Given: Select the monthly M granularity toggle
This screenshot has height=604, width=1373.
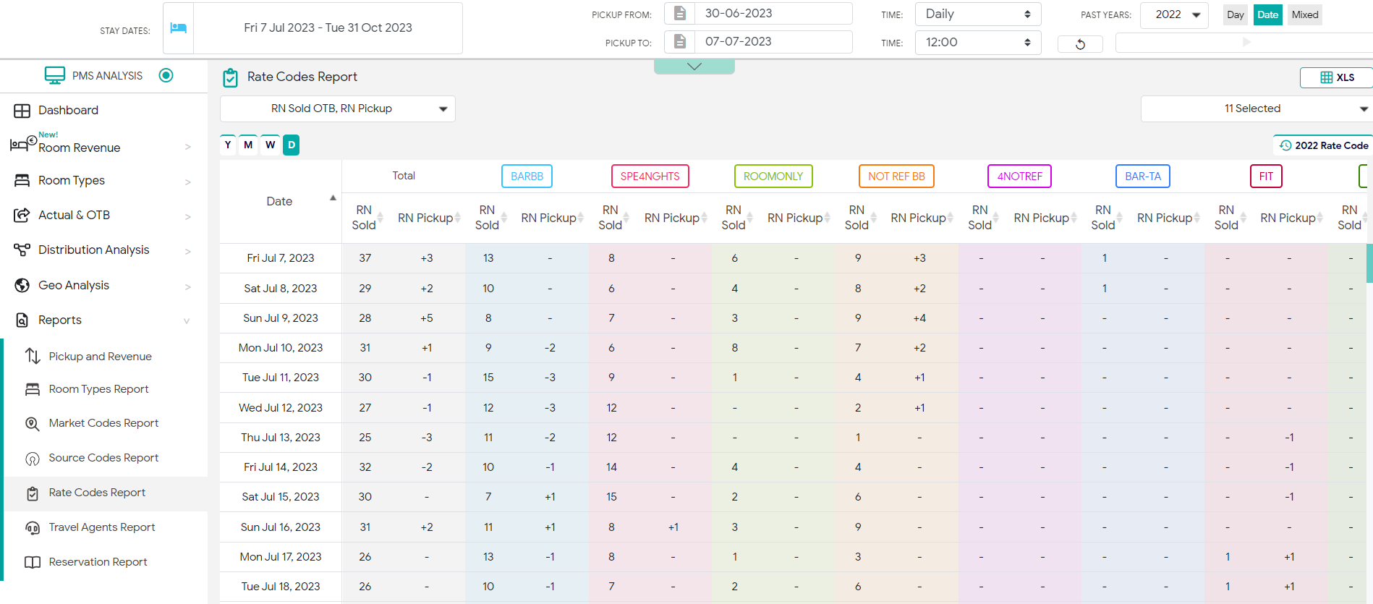Looking at the screenshot, I should click(248, 145).
